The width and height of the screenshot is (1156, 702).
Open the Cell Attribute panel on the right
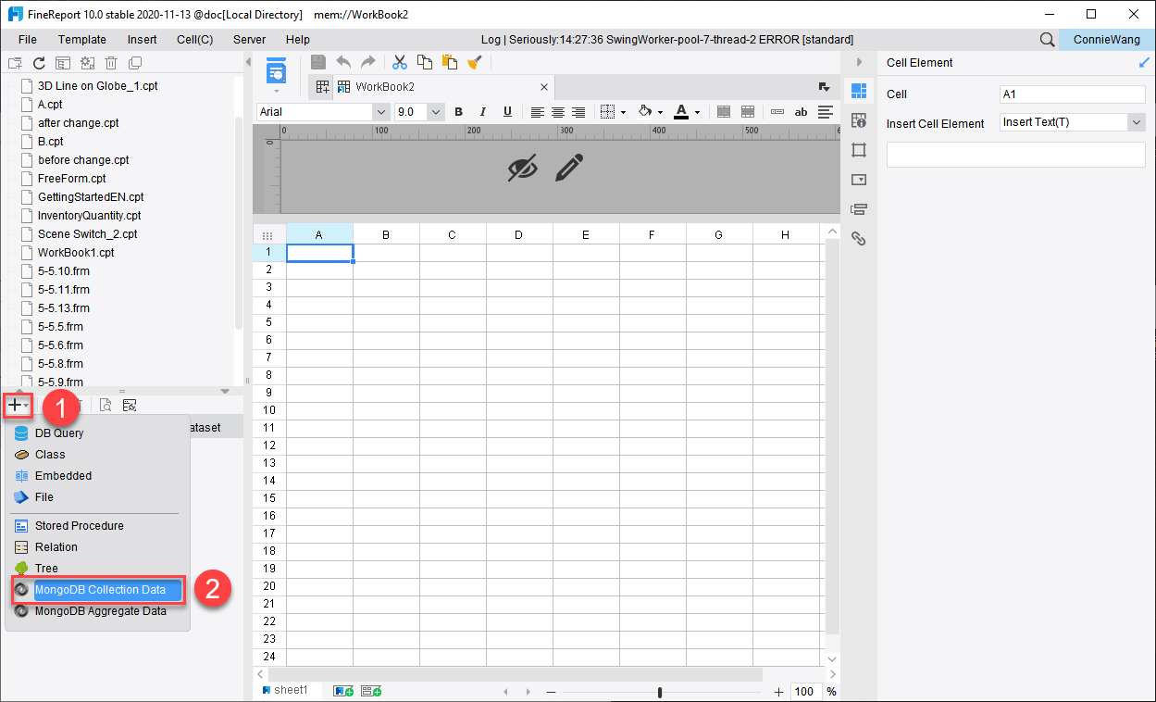858,120
